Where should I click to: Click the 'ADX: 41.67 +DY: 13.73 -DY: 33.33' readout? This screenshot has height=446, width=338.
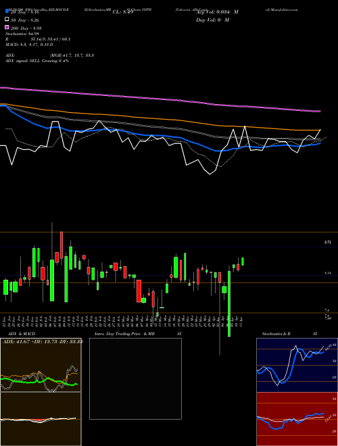43,341
